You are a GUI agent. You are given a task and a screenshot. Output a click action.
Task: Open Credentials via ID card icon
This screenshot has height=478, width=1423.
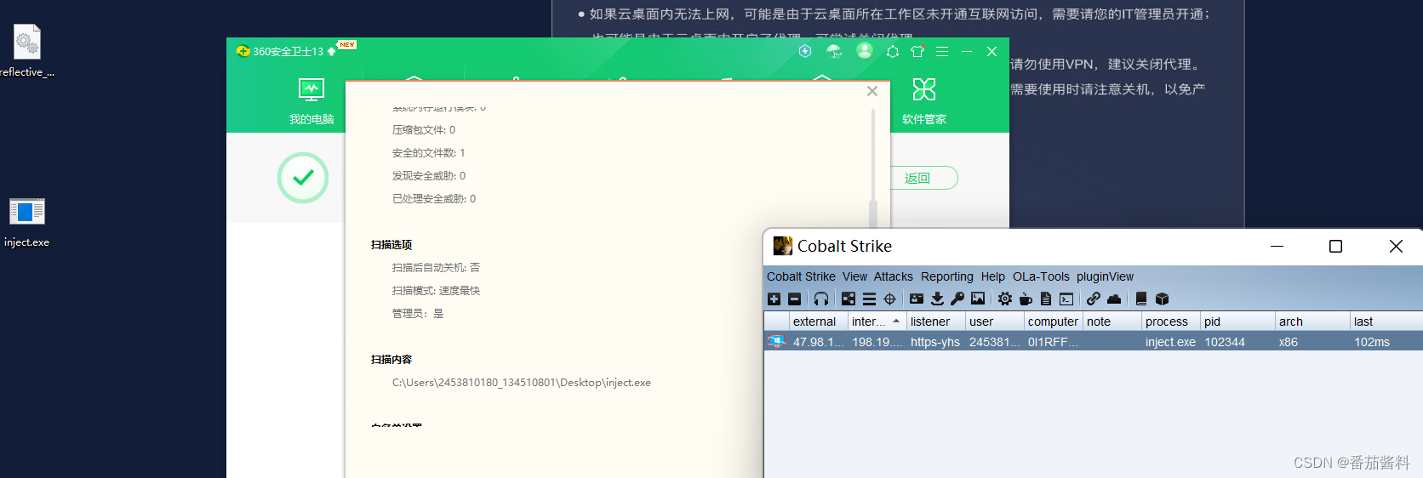coord(917,299)
